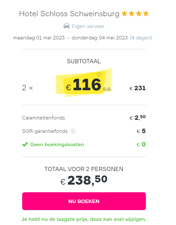
Task: Click the Geen boekingskosten text
Action: point(57,145)
